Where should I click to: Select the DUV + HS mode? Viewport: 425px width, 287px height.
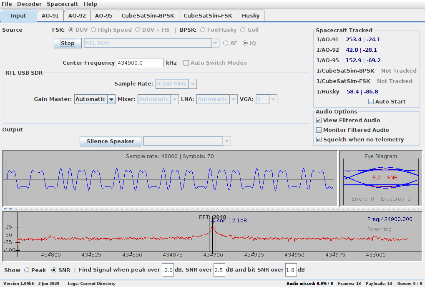(152, 30)
